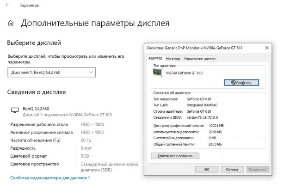Click the Integrated RAMDAC value
This screenshot has width=296, height=196.
[x=202, y=105]
